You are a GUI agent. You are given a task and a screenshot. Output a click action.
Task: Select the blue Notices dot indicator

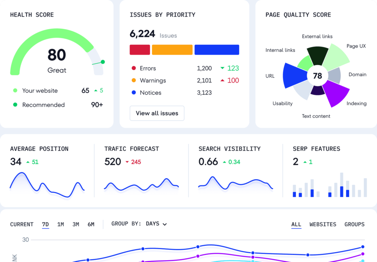pos(133,93)
